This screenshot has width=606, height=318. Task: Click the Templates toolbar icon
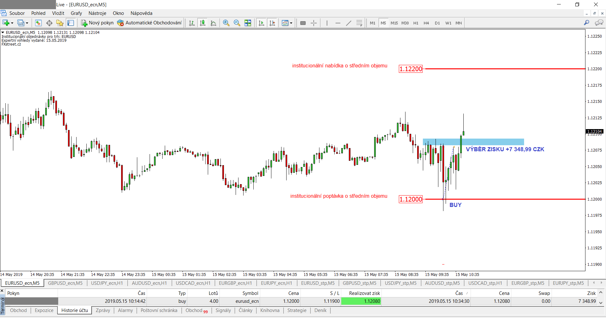(x=285, y=23)
